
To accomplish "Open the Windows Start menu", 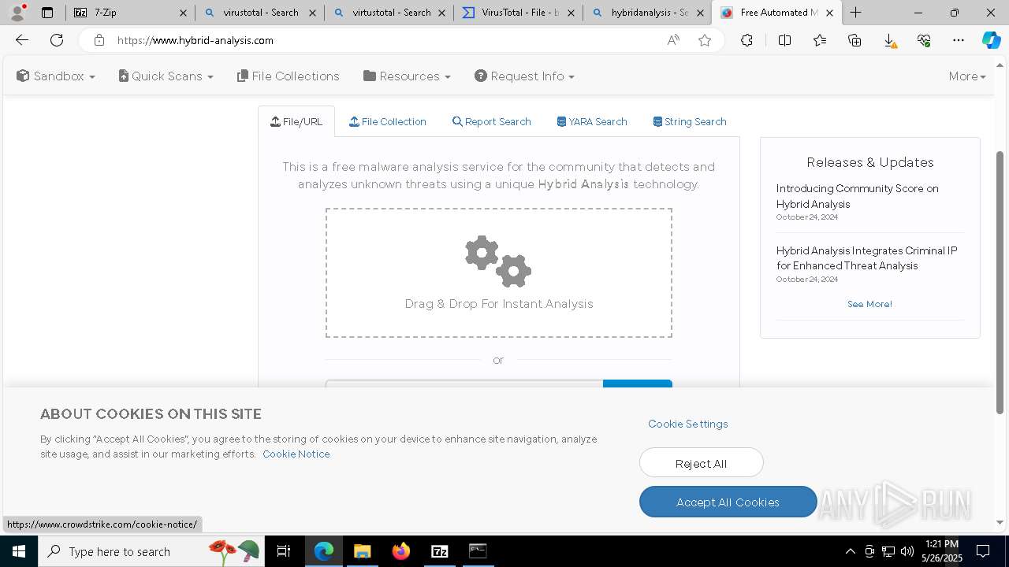I will click(x=18, y=551).
